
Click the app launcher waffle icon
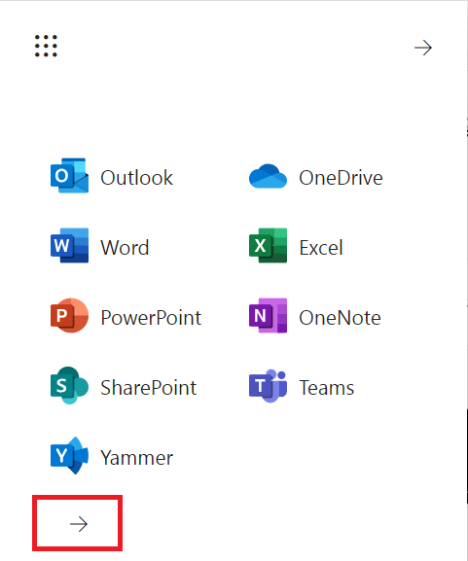[x=46, y=46]
